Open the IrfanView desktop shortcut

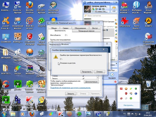tap(125, 22)
